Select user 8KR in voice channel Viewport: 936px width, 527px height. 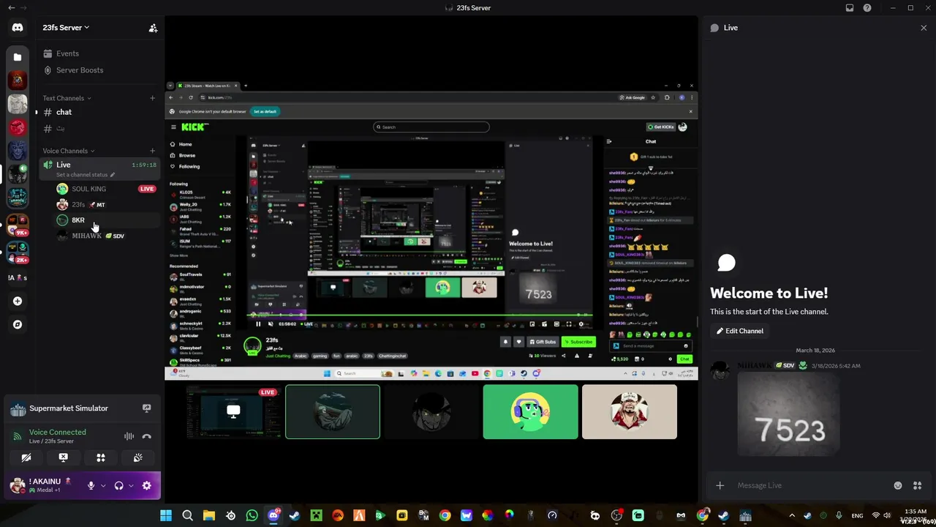[x=107, y=220]
